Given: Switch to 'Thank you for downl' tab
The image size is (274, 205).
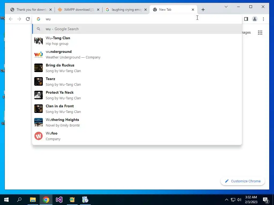Looking at the screenshot, I should point(31,10).
